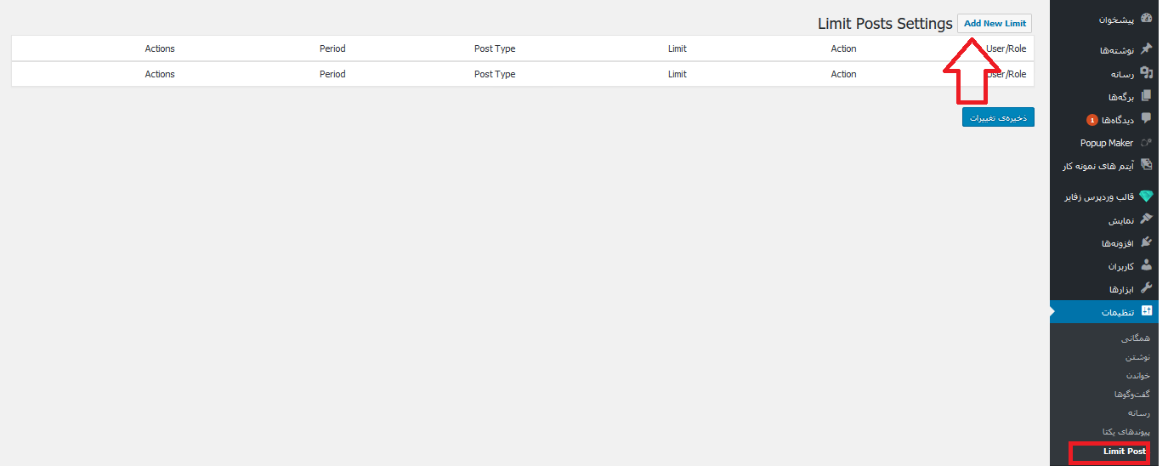Click the blue ذخیره‌ی تغییرات save button
The image size is (1168, 466).
[998, 116]
